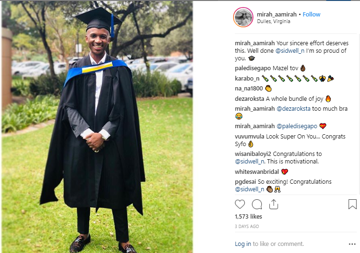Click the Log in link

point(243,244)
